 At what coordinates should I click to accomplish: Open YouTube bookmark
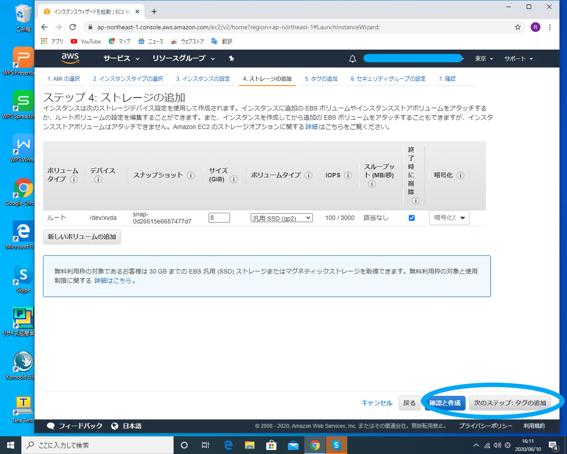pyautogui.click(x=86, y=42)
